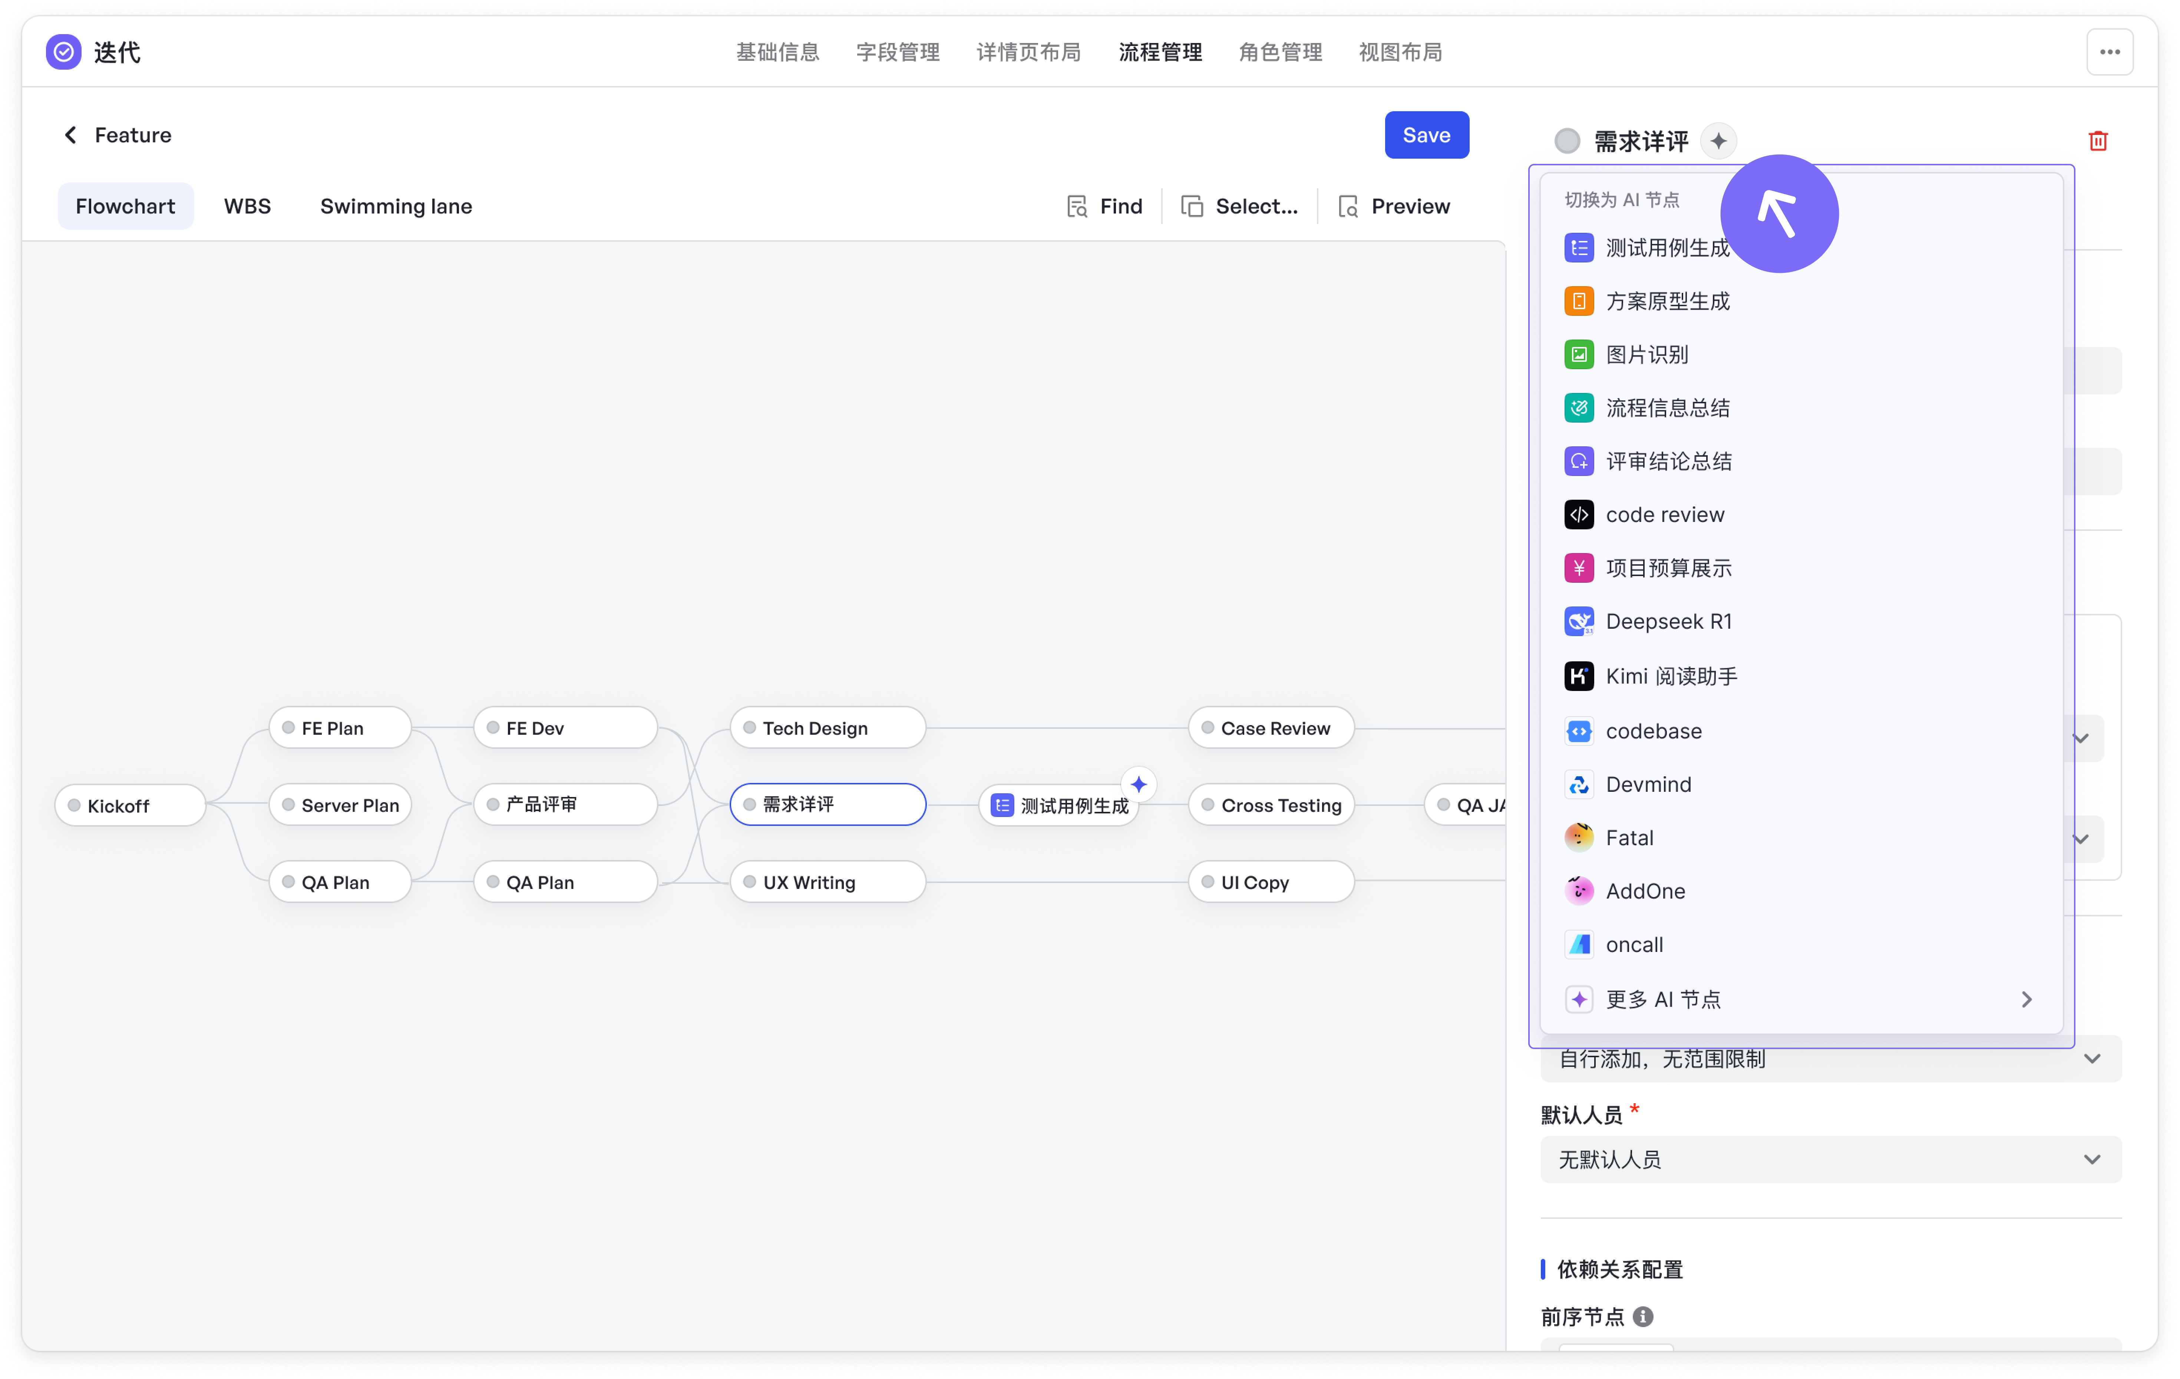The width and height of the screenshot is (2180, 1379).
Task: Select the 项目预算展示 pink icon
Action: click(1579, 568)
